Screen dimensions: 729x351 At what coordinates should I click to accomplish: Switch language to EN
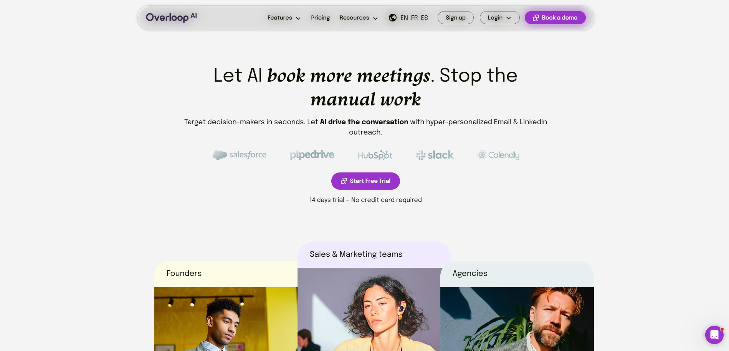(x=404, y=18)
